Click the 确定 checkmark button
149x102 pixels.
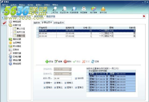point(77,62)
